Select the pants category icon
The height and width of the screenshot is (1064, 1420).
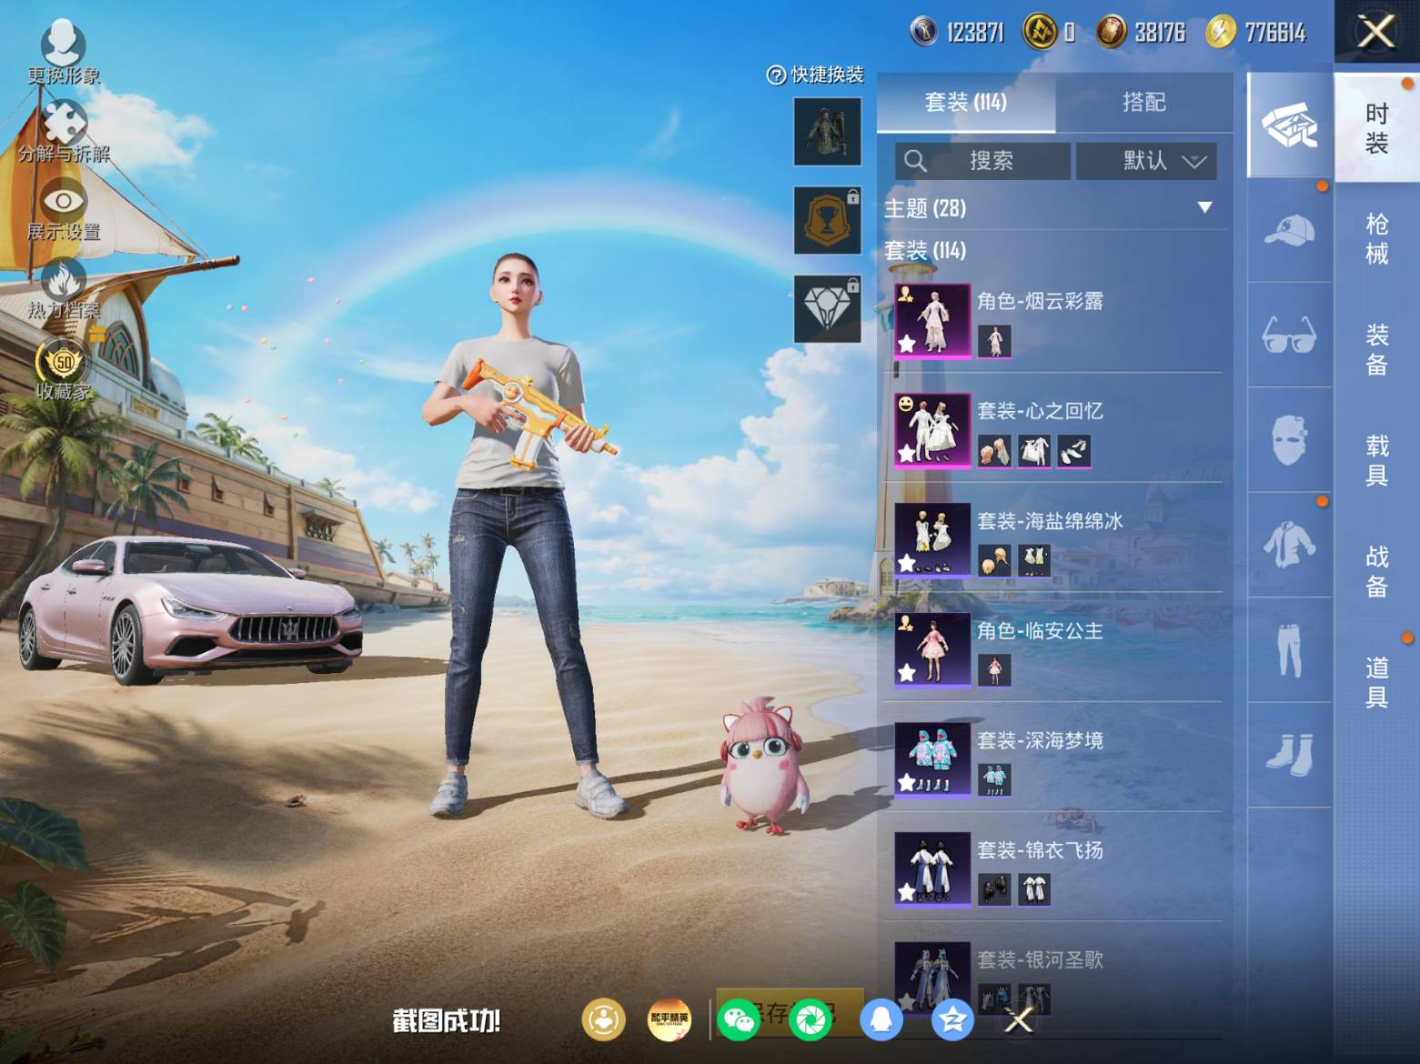pyautogui.click(x=1289, y=650)
